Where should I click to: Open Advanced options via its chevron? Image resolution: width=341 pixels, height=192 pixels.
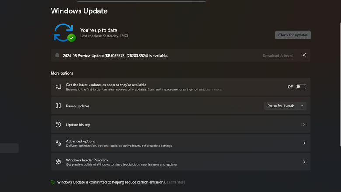pos(304,143)
